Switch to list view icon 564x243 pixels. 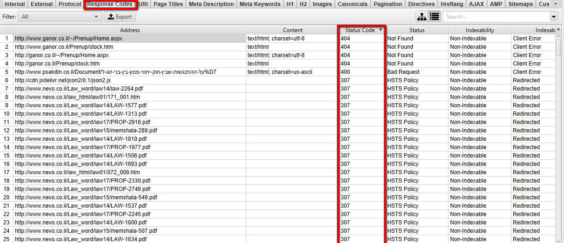tap(434, 17)
